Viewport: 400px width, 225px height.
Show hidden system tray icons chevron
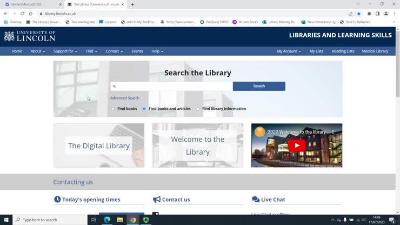coord(332,220)
